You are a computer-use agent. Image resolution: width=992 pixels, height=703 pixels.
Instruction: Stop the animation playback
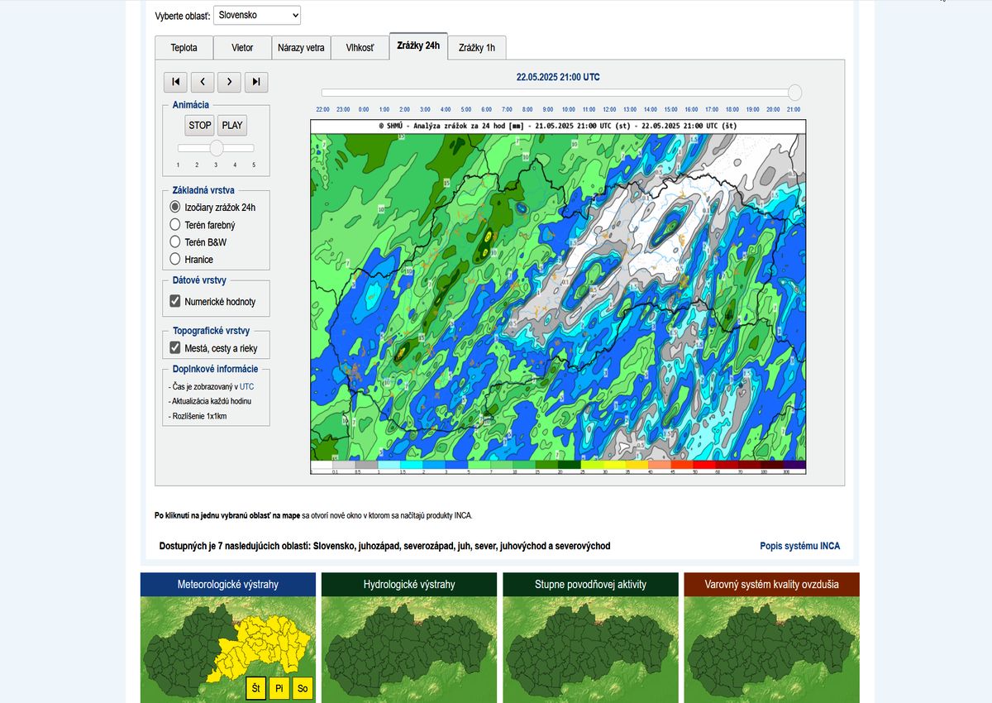pos(200,126)
